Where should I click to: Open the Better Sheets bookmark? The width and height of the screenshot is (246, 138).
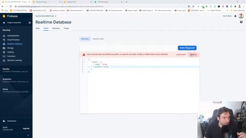click(131, 10)
